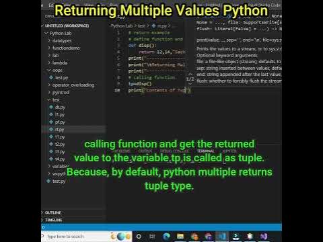
Task: Click Python Lab in the editor breadcrumb
Action: (122, 26)
